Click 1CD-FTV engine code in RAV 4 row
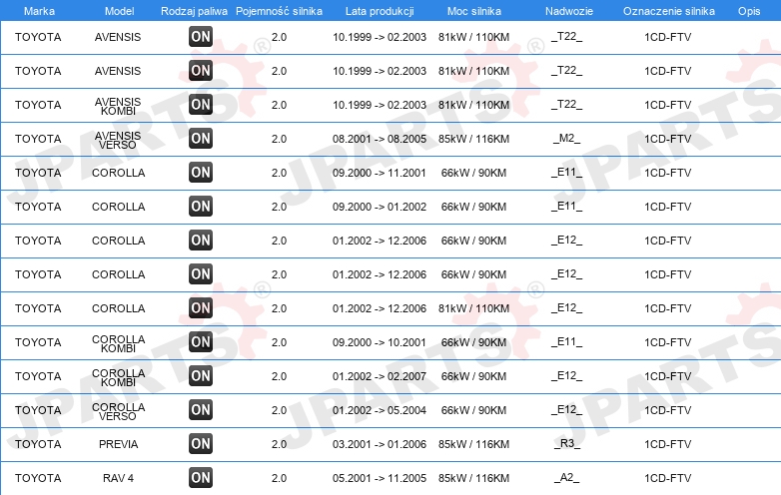The width and height of the screenshot is (781, 495). click(x=668, y=478)
